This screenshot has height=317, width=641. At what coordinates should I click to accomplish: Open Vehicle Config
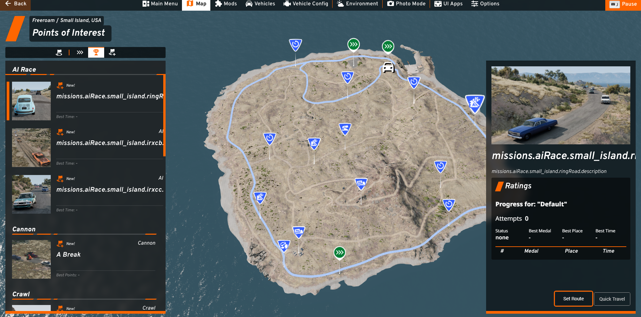(x=306, y=4)
